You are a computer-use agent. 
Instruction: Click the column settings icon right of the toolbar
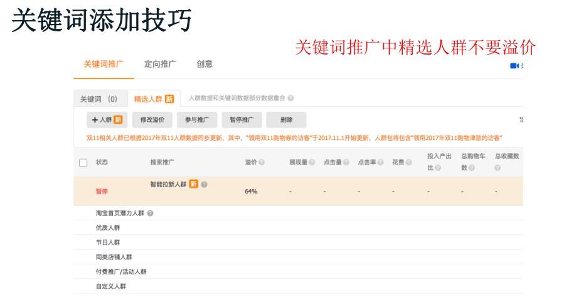[521, 120]
